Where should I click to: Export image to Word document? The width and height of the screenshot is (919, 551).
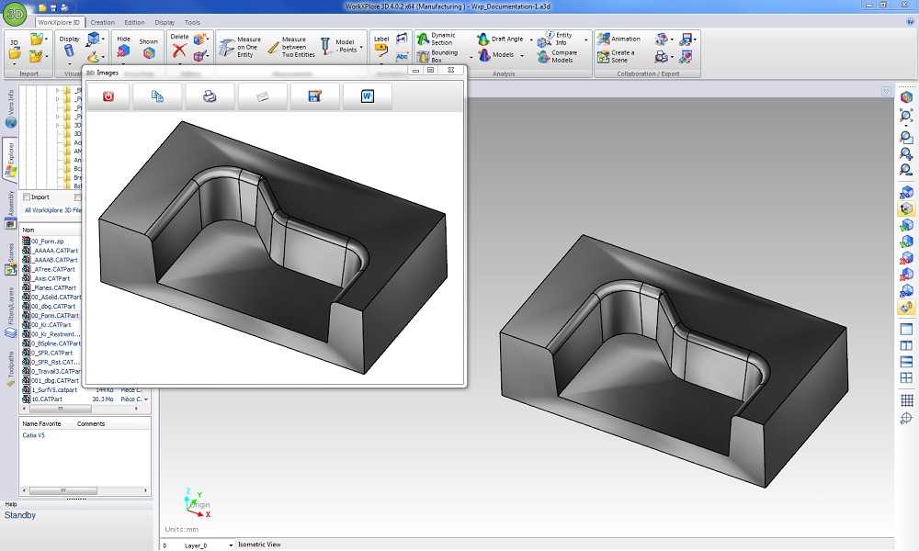pyautogui.click(x=368, y=96)
